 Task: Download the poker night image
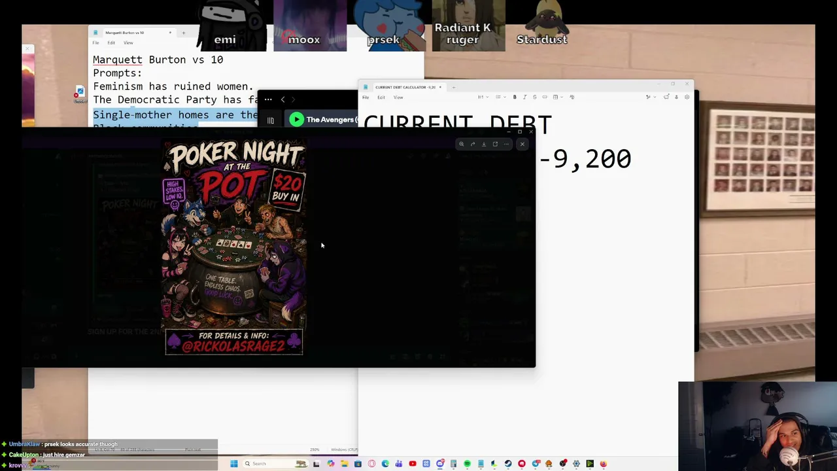click(x=484, y=144)
